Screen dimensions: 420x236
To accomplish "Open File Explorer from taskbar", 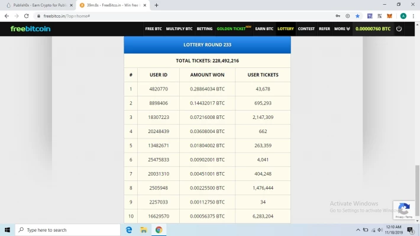I will pyautogui.click(x=144, y=230).
